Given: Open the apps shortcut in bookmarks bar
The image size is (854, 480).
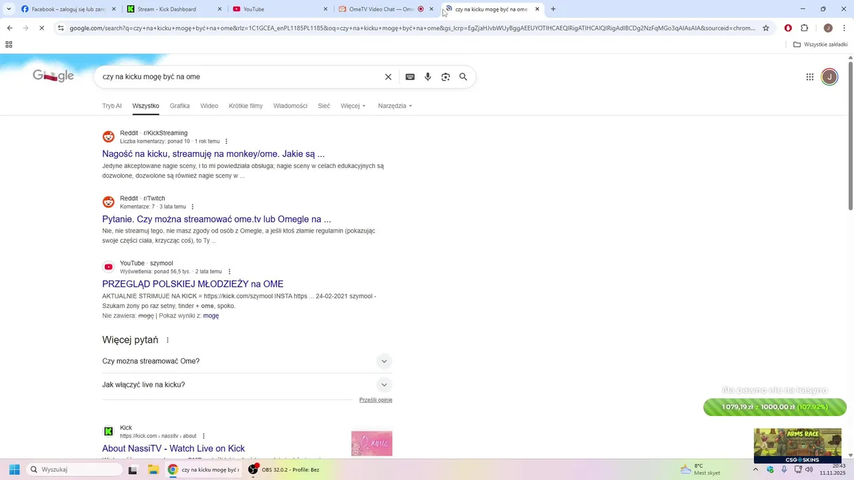Looking at the screenshot, I should click(x=9, y=45).
